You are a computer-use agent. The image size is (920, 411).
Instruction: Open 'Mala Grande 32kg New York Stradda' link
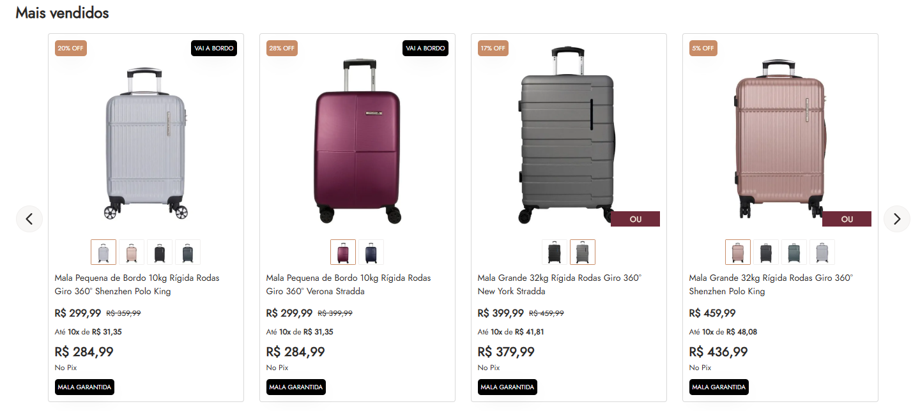pyautogui.click(x=559, y=285)
